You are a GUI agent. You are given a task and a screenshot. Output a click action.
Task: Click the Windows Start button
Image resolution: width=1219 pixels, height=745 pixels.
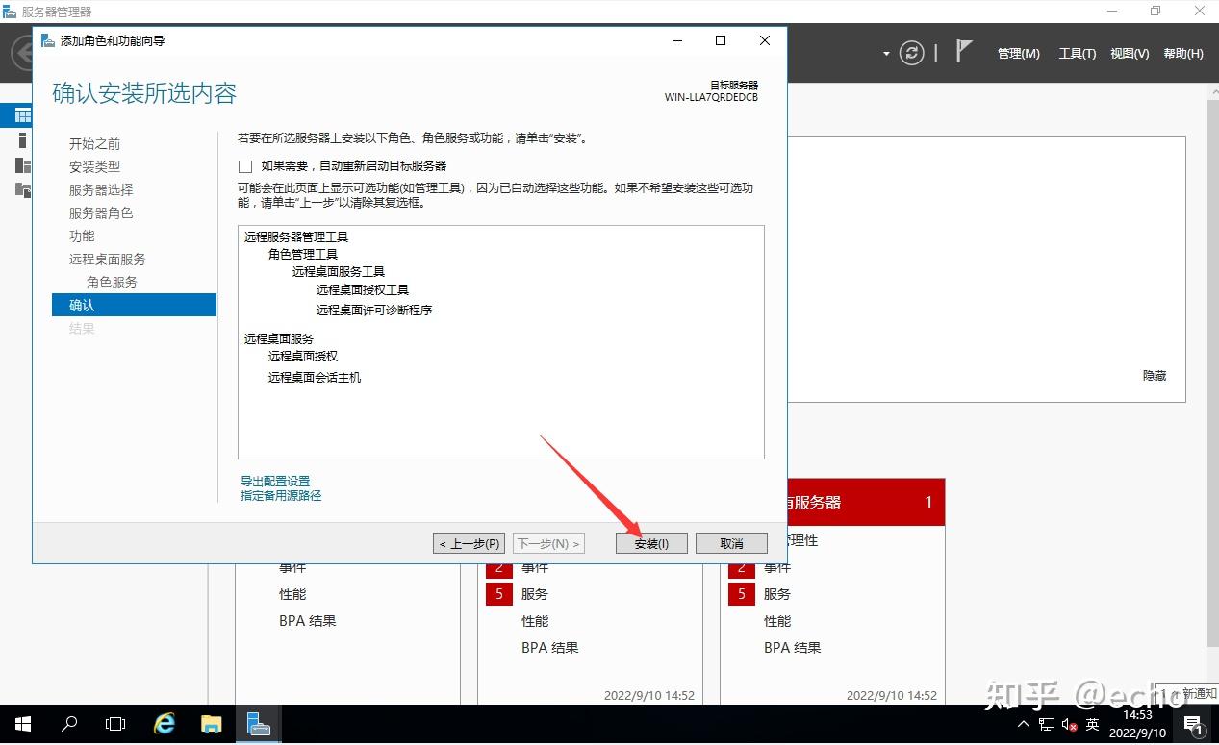click(x=20, y=724)
